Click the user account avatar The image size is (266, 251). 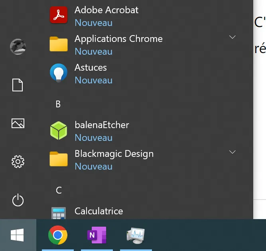[18, 47]
